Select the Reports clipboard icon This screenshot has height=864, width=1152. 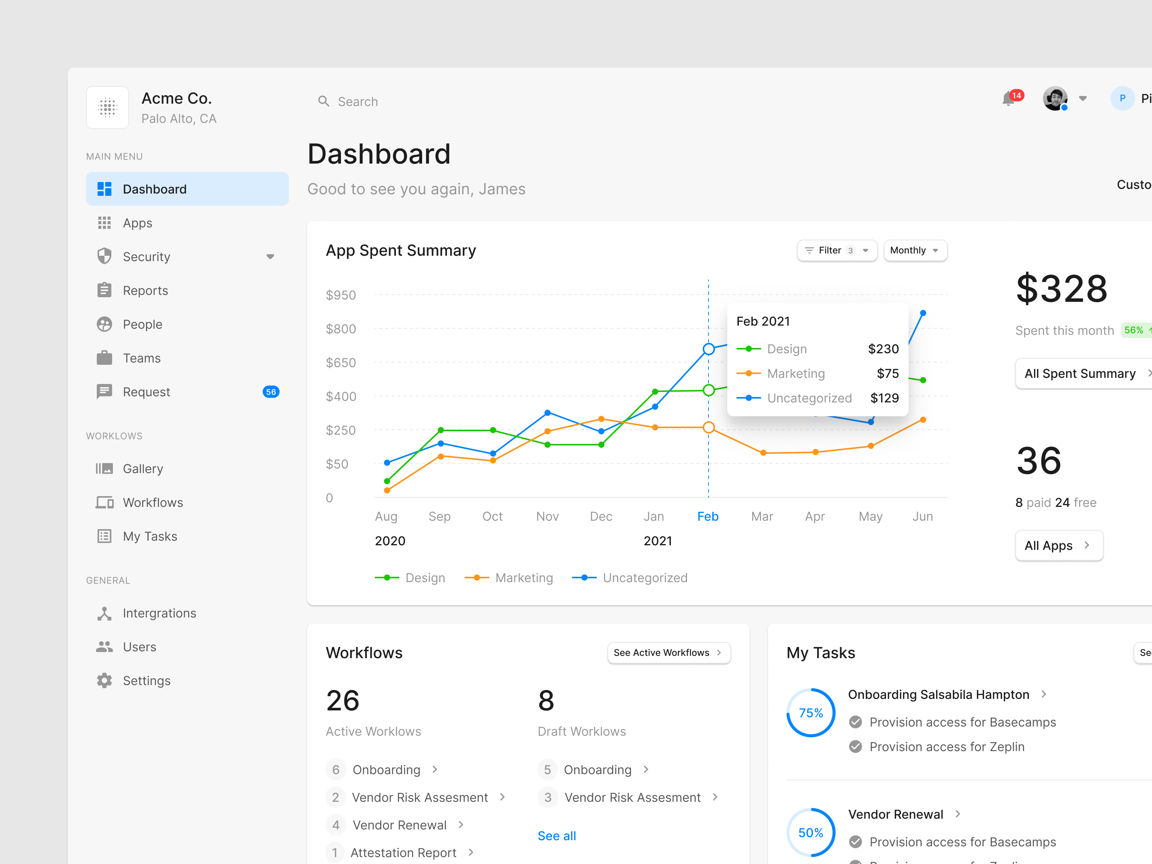click(x=104, y=290)
